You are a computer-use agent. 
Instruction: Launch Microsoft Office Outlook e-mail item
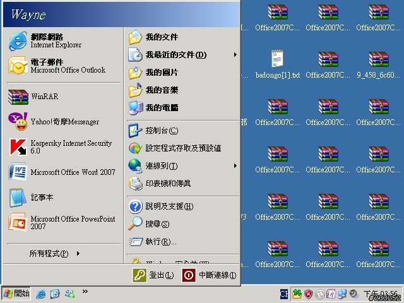64,66
